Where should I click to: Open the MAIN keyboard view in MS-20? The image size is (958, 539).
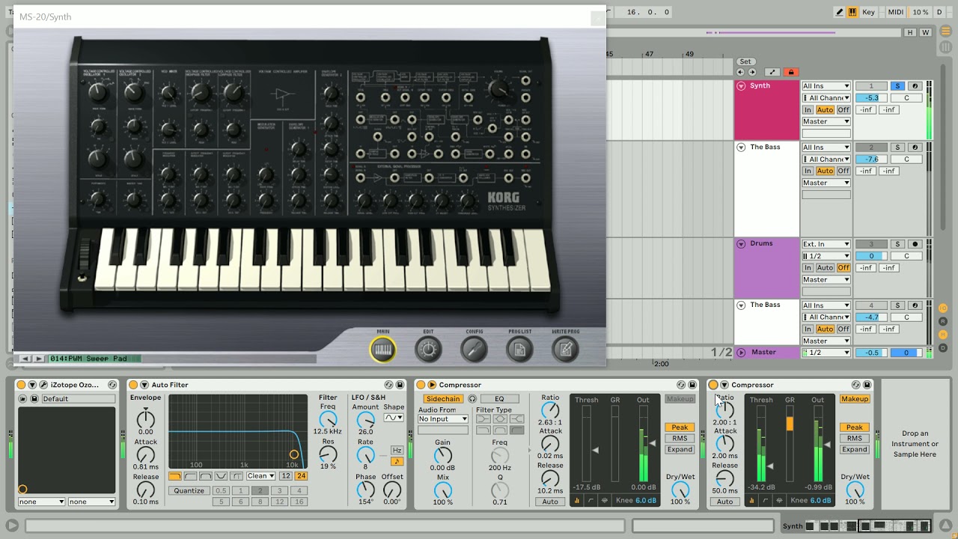[382, 349]
